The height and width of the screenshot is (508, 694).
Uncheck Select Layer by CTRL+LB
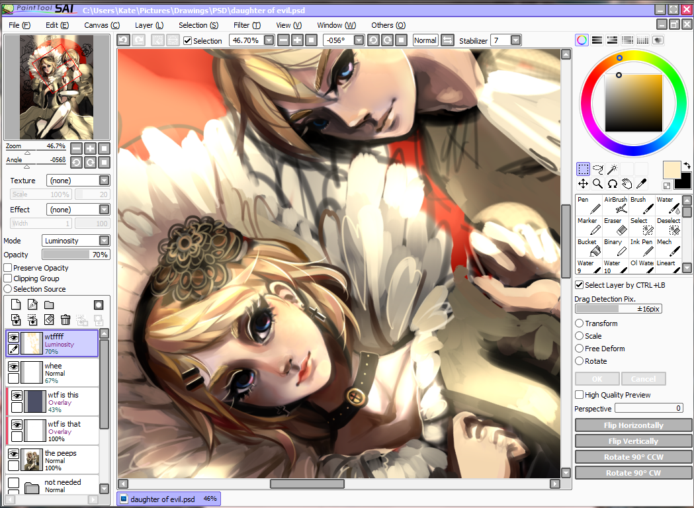[x=579, y=285]
